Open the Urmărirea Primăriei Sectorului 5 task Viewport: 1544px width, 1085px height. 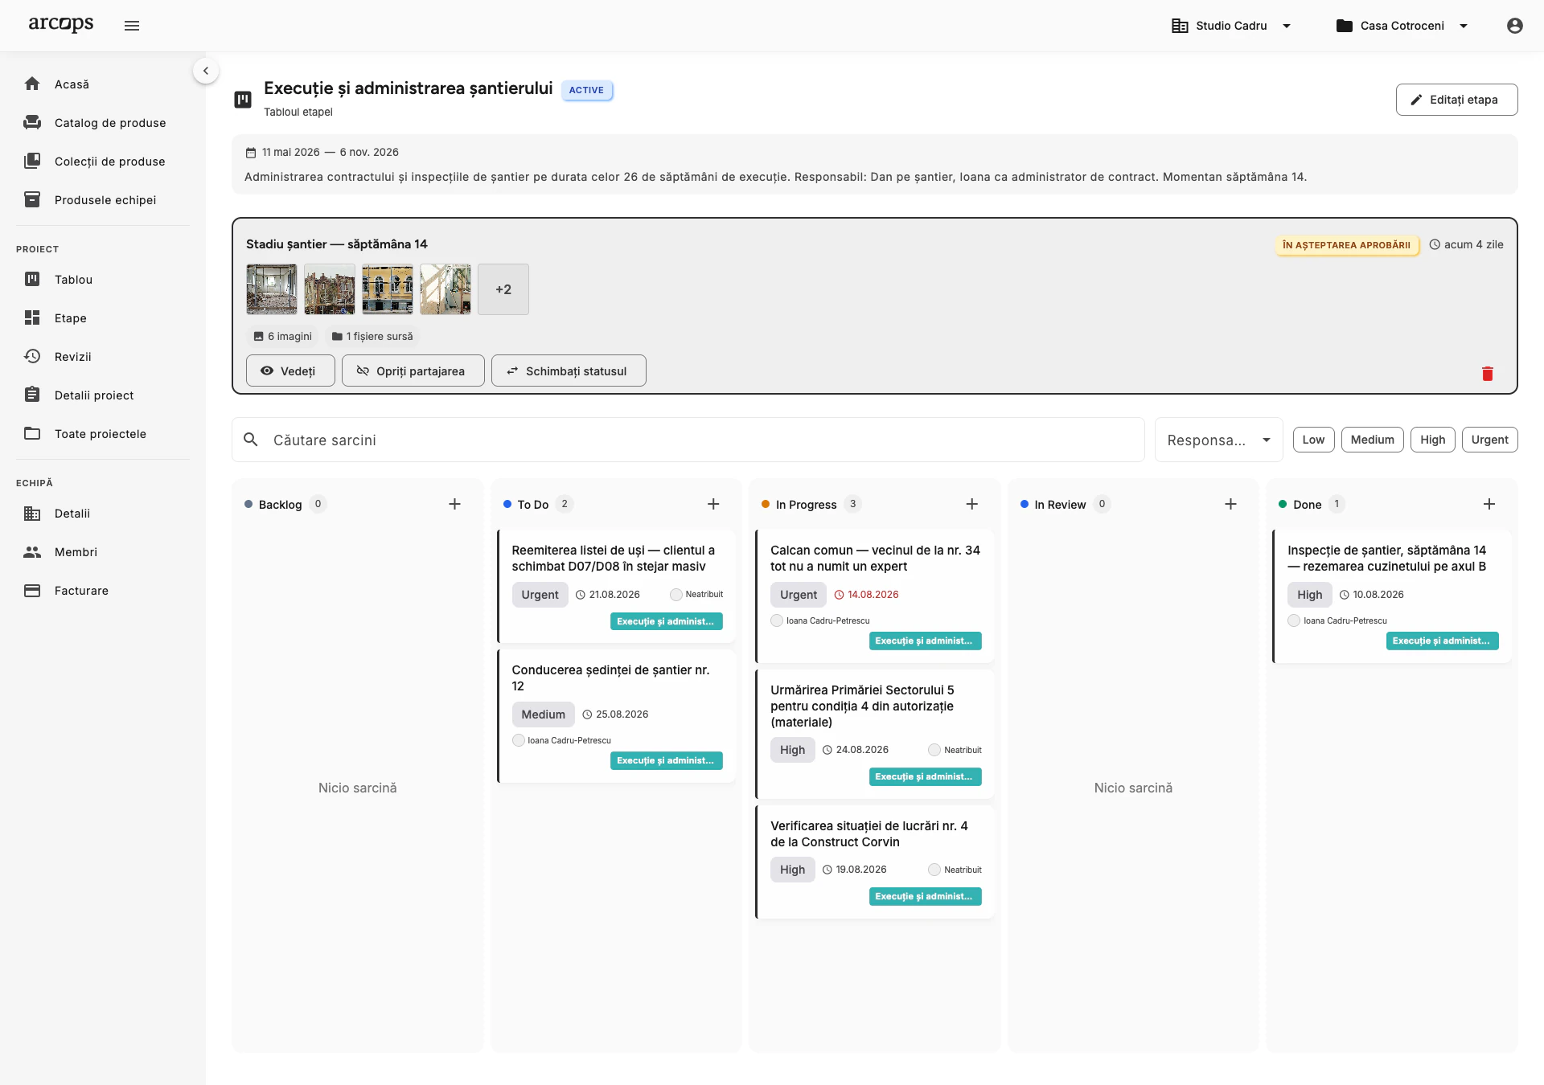(x=875, y=734)
